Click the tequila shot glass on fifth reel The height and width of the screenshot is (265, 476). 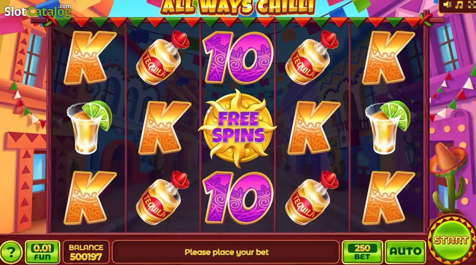(388, 127)
